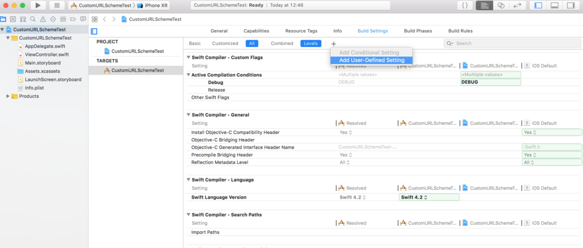This screenshot has height=248, width=583.
Task: Toggle the right Utilities panel
Action: tap(570, 5)
